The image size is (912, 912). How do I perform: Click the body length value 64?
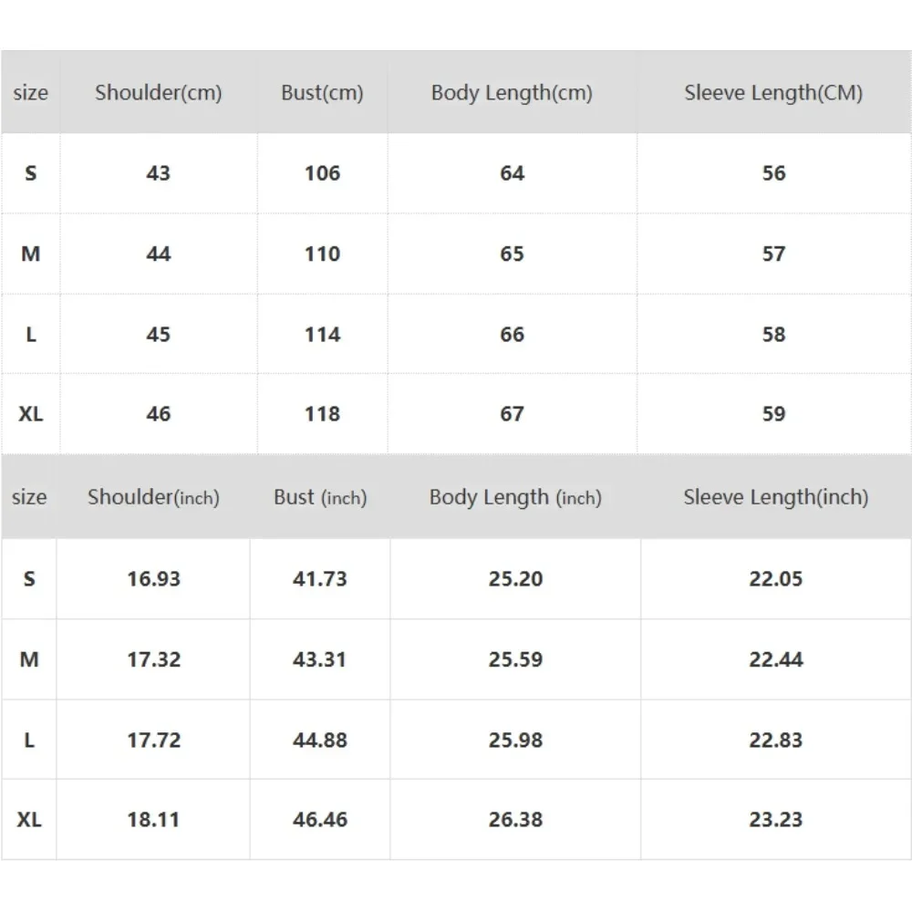pyautogui.click(x=512, y=173)
